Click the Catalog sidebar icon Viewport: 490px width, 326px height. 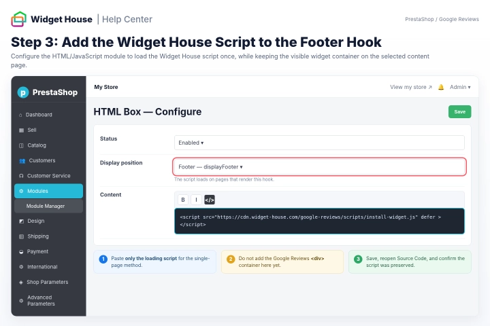(x=21, y=145)
